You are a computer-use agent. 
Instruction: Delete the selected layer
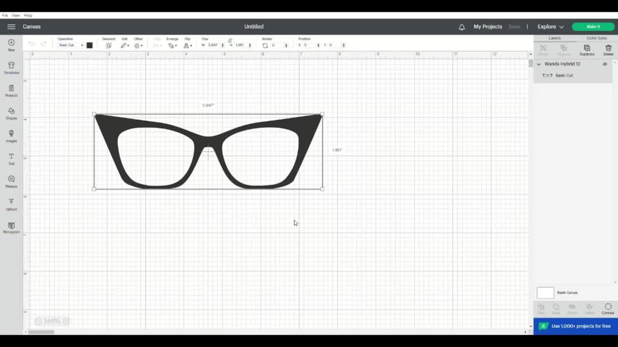(608, 50)
